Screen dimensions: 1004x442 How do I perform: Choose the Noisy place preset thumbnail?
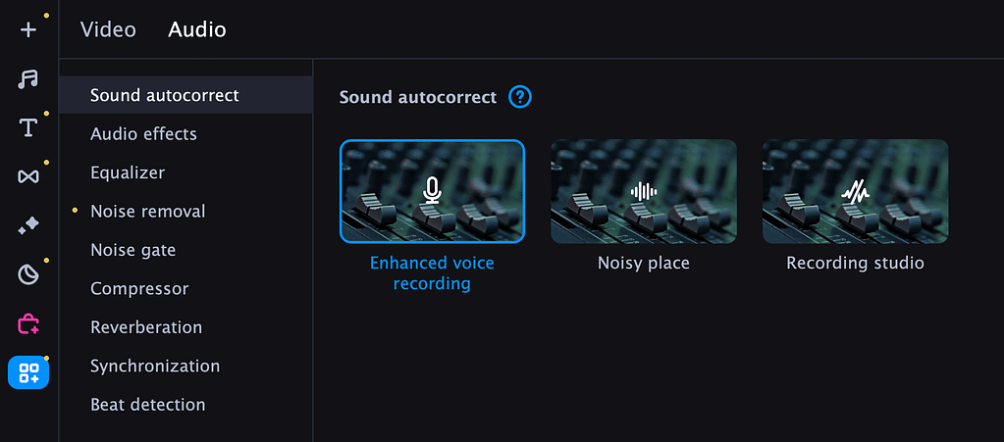click(x=644, y=191)
